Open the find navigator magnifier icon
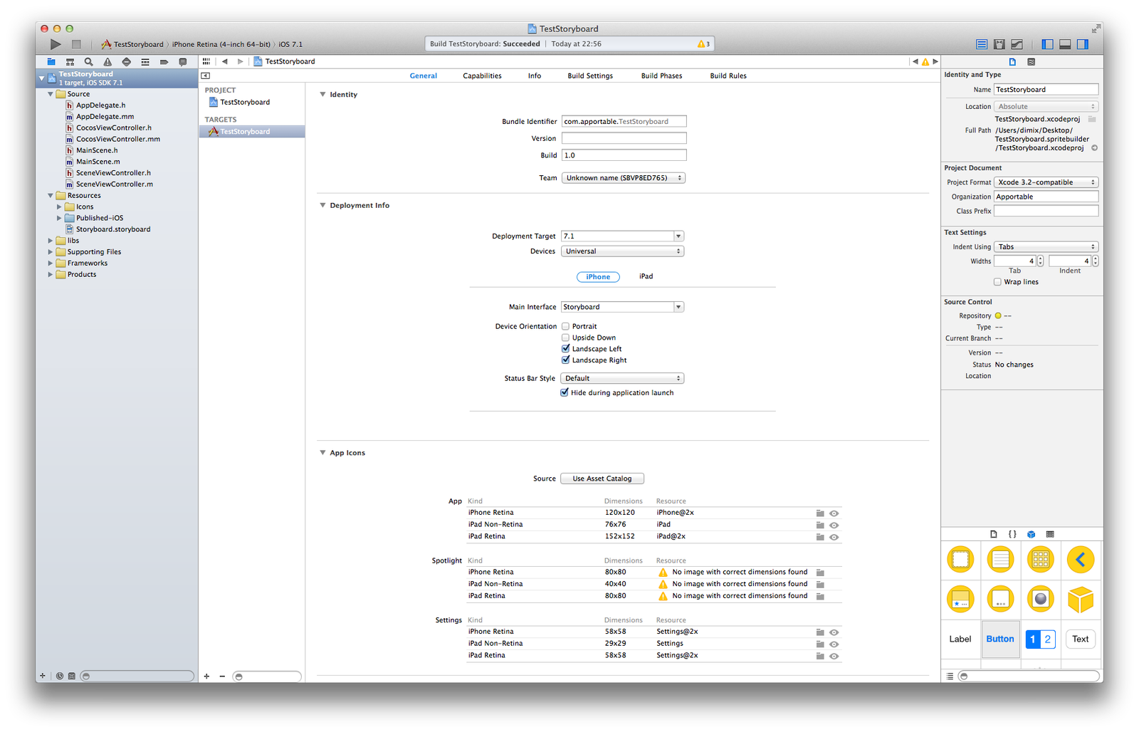This screenshot has height=732, width=1139. (88, 62)
